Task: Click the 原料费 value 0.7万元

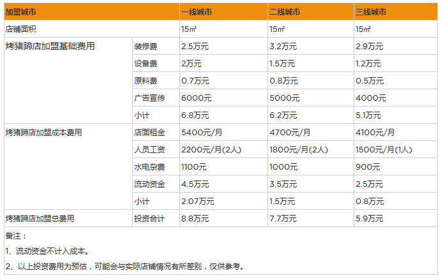Action: tap(195, 81)
